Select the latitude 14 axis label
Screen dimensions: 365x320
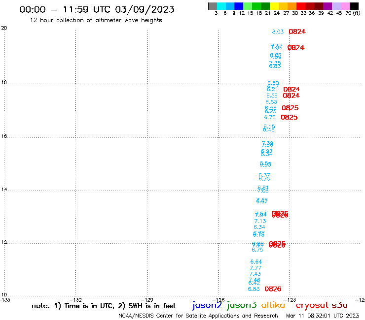[4, 190]
